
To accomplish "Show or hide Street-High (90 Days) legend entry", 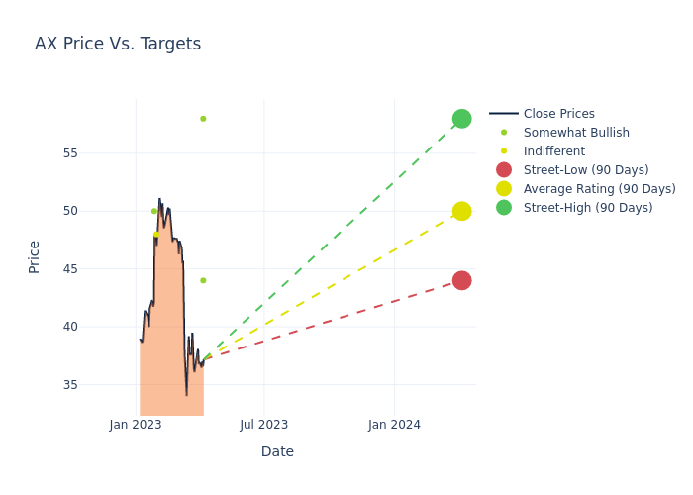I will (588, 208).
